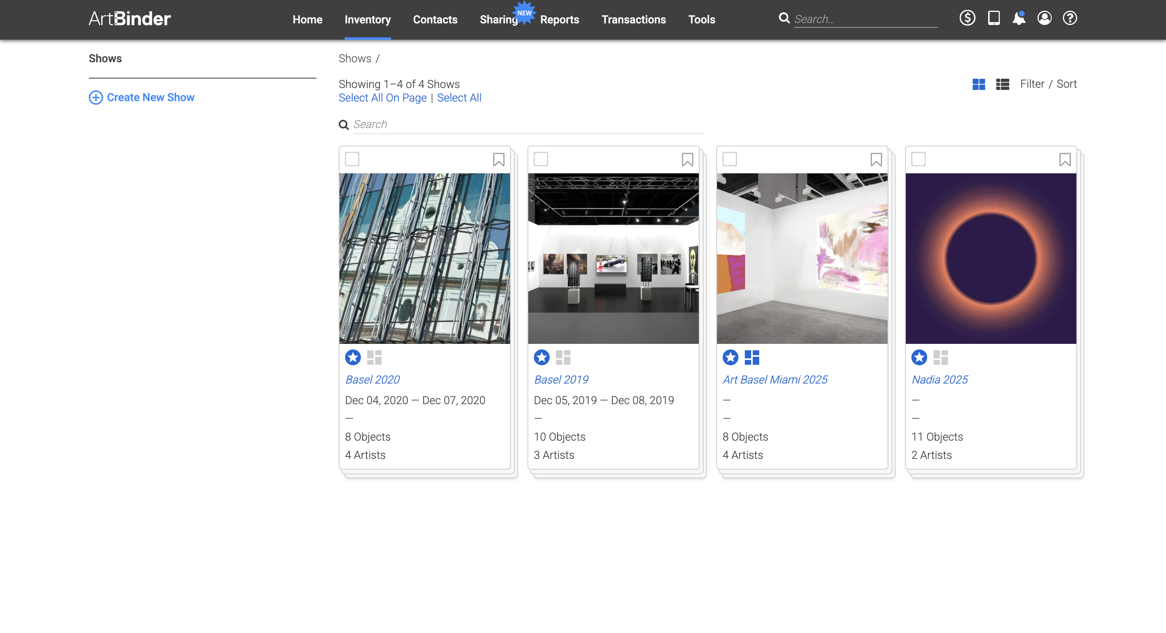Focus the shows Search field
This screenshot has width=1166, height=633.
coord(528,125)
